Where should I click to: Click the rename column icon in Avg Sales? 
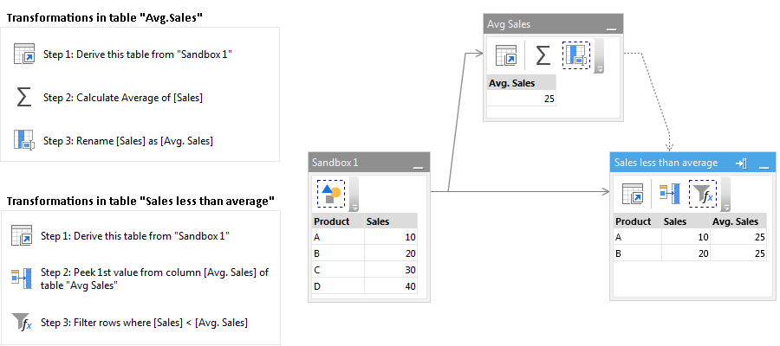tap(576, 55)
